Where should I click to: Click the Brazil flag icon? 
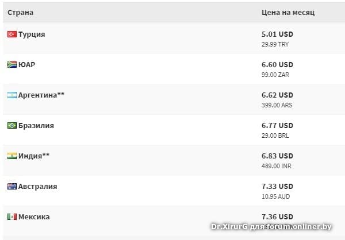coord(12,125)
